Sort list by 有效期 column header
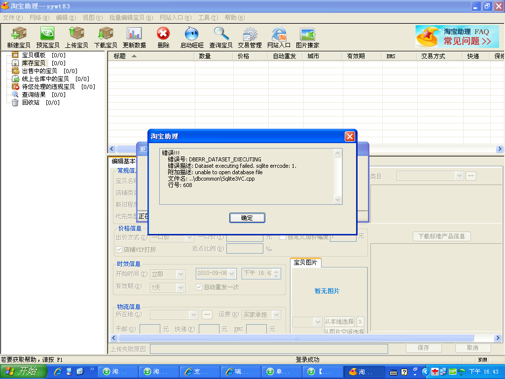The height and width of the screenshot is (379, 505). coord(361,56)
